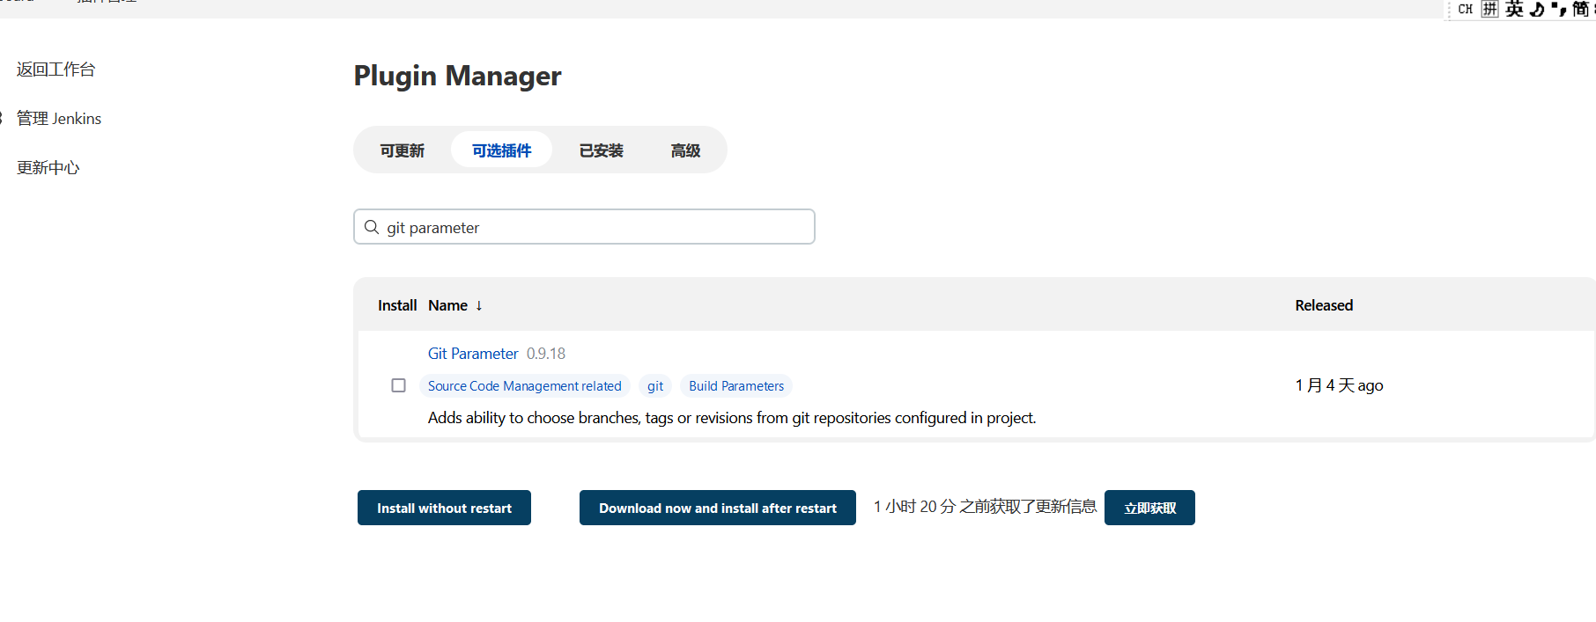This screenshot has width=1596, height=622.
Task: Sort by Name column header
Action: [x=455, y=305]
